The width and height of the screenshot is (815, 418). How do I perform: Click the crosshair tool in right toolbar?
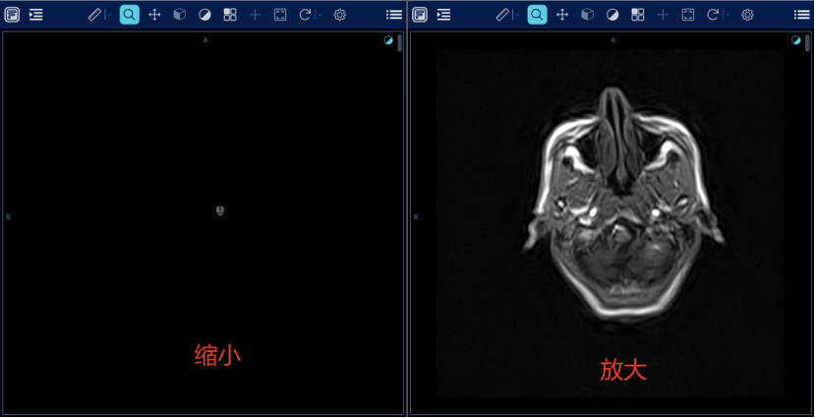tap(663, 15)
